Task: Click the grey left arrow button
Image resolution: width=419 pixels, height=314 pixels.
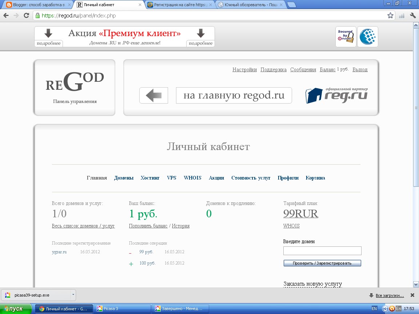Action: [x=153, y=95]
